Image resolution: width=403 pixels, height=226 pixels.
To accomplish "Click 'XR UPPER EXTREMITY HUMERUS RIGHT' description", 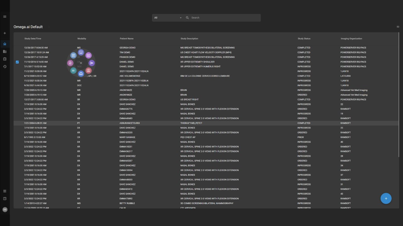I will click(200, 67).
